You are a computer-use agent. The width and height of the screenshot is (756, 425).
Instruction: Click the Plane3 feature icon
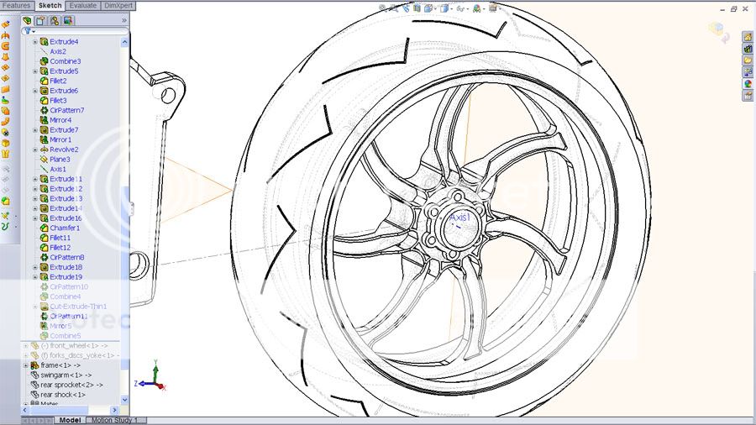click(x=44, y=159)
